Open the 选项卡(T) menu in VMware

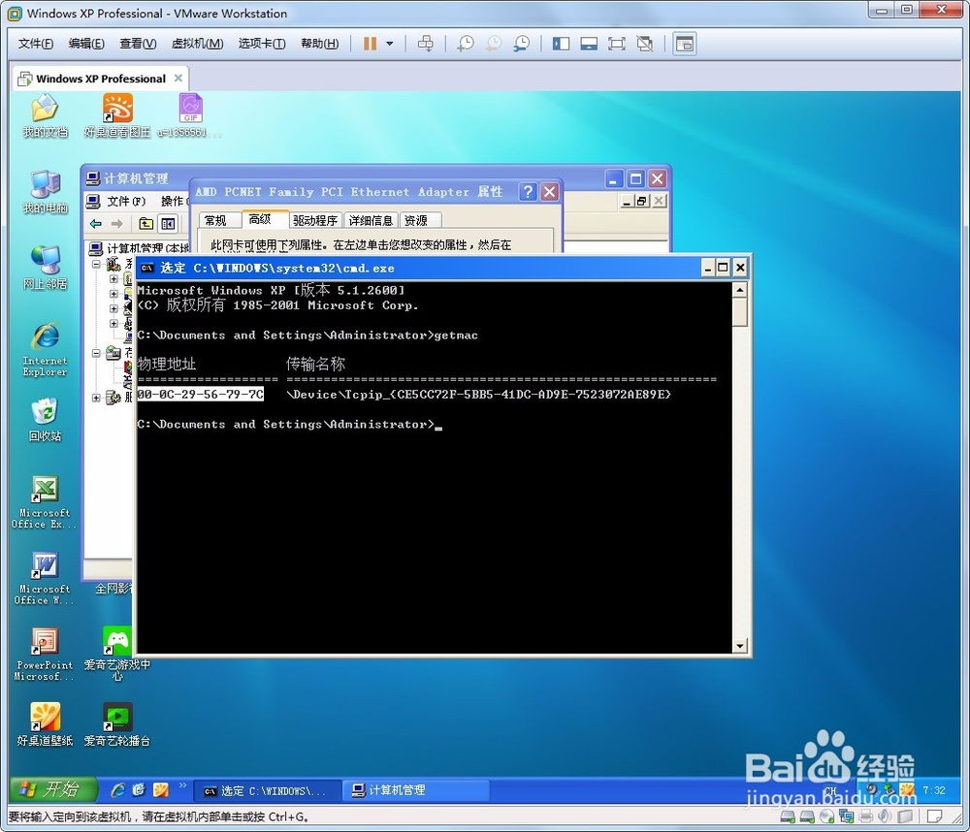coord(262,44)
